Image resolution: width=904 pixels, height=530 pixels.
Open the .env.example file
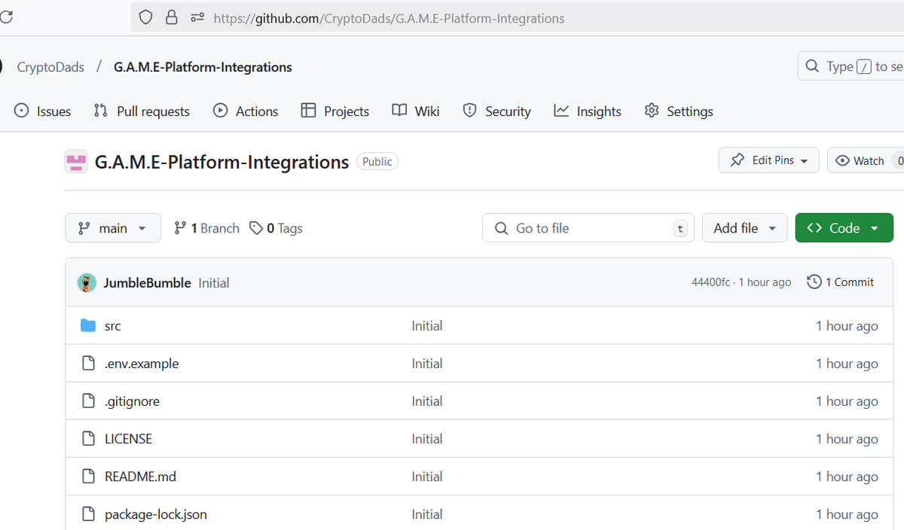[x=142, y=364]
